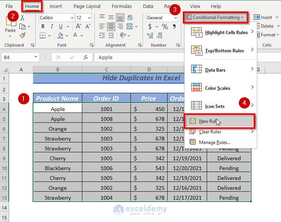The image size is (281, 222).
Task: Select cell containing Blackberry
Action: [58, 168]
